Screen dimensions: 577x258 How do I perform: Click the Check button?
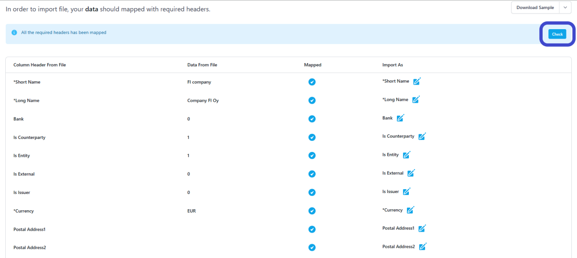(x=557, y=34)
